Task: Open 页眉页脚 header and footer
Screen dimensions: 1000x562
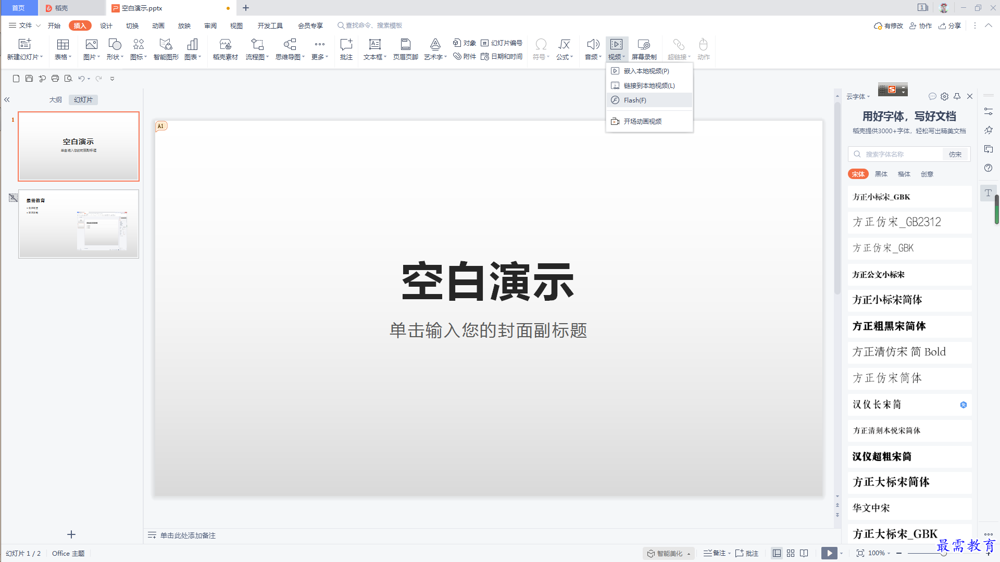Action: (406, 44)
